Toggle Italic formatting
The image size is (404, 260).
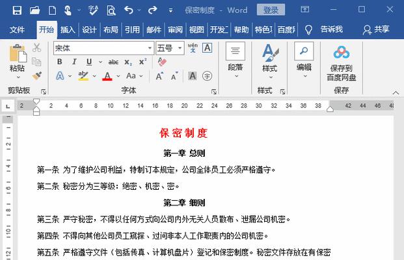point(74,62)
